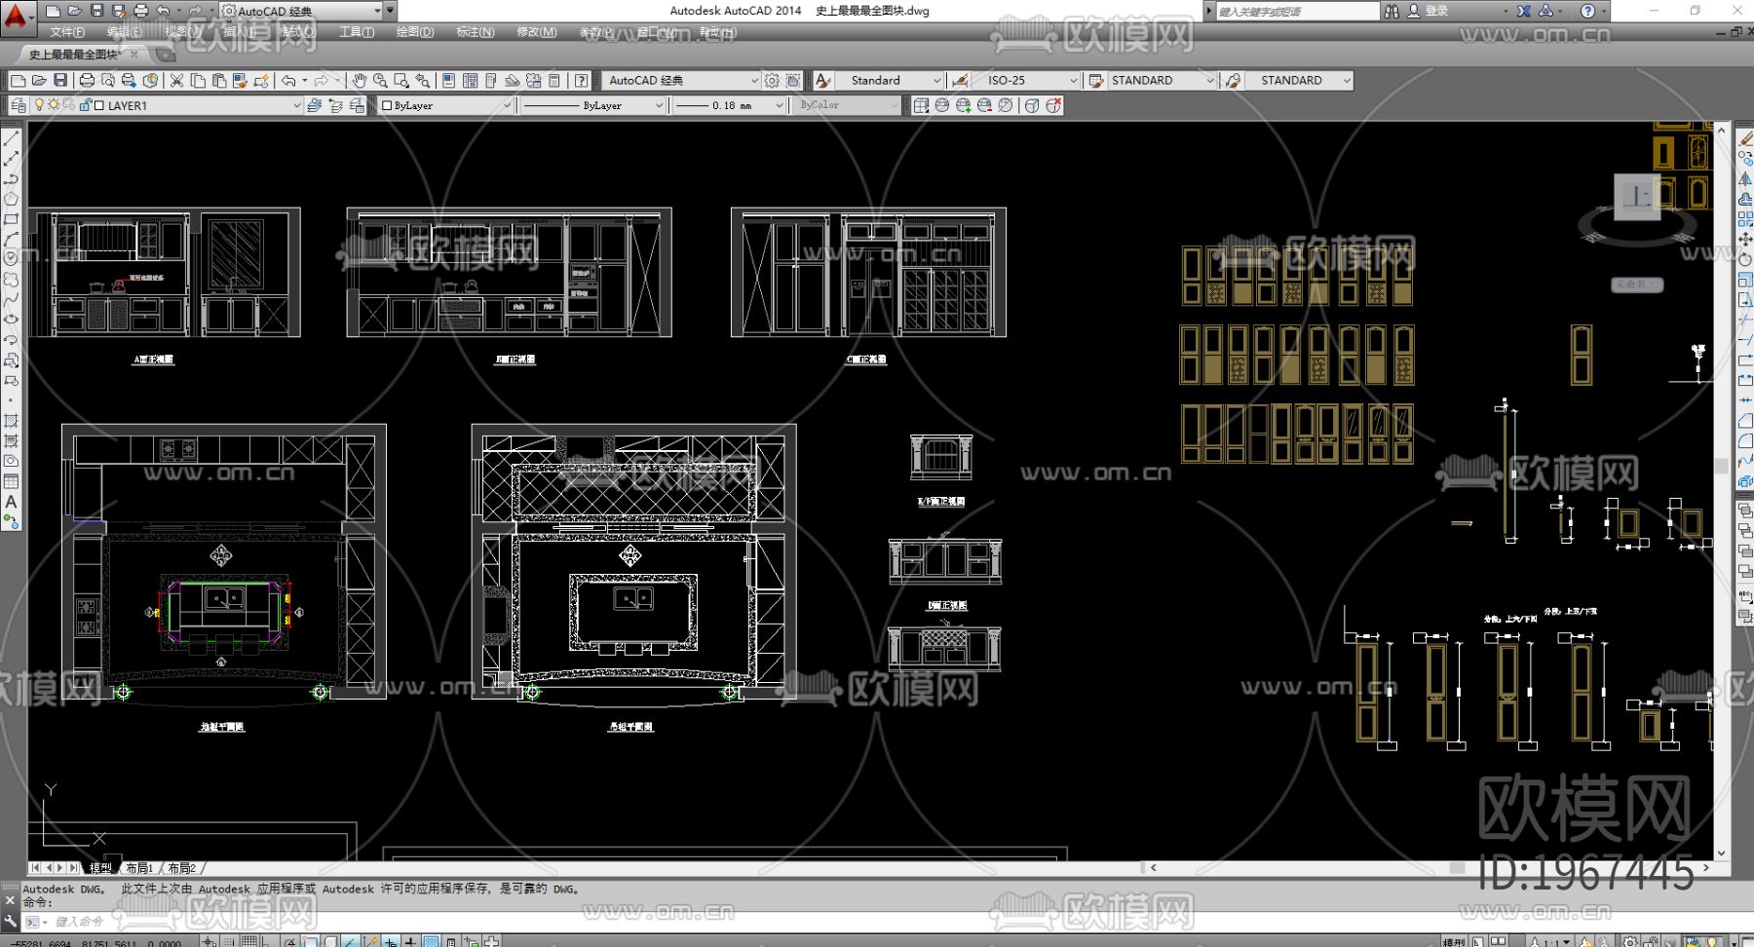
Task: Select the Multiline Text A tool
Action: click(x=11, y=502)
